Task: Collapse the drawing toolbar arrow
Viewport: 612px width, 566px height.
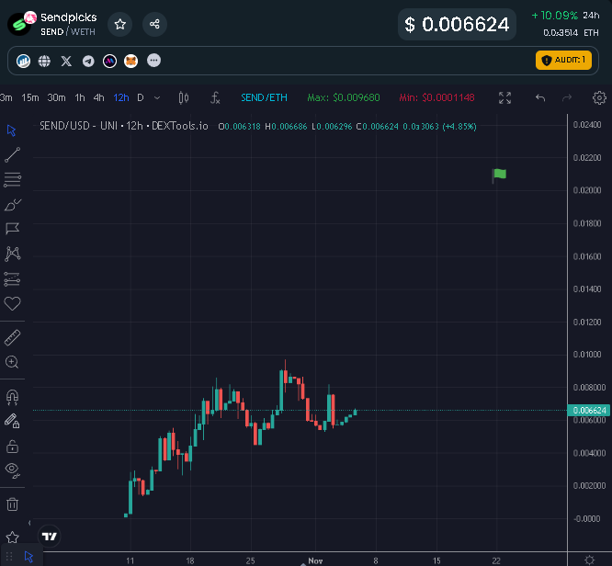Action: tap(29, 523)
